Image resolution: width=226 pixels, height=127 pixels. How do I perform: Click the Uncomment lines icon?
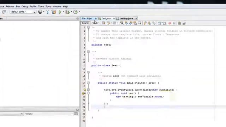pos(184,23)
